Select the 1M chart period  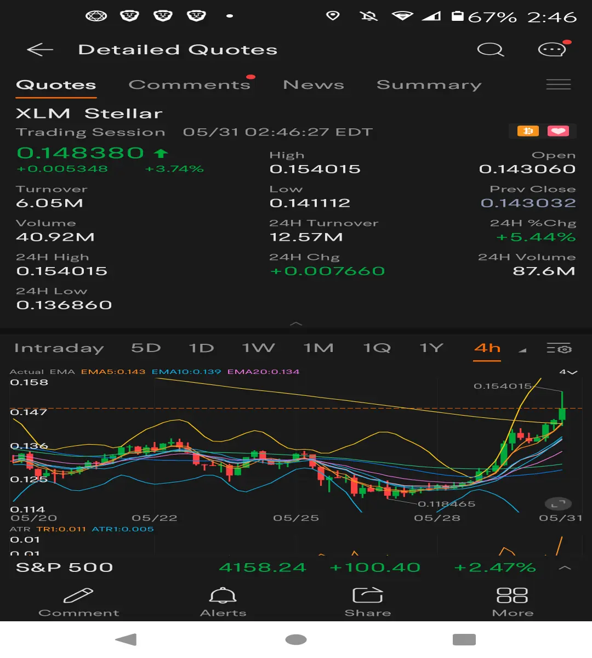point(318,348)
